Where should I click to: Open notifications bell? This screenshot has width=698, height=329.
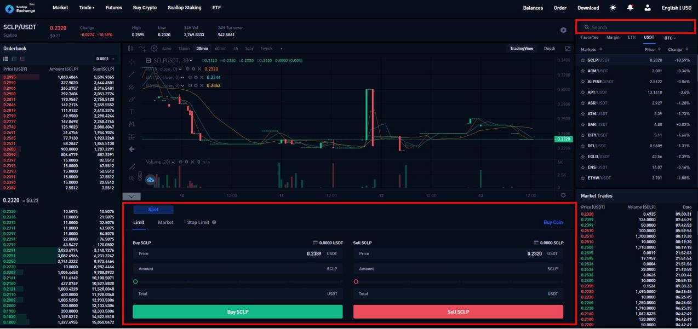pos(630,8)
